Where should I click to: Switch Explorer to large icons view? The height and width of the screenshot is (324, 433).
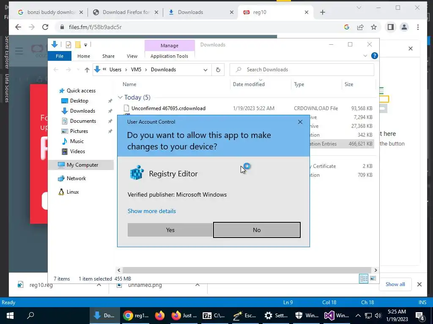tap(373, 278)
